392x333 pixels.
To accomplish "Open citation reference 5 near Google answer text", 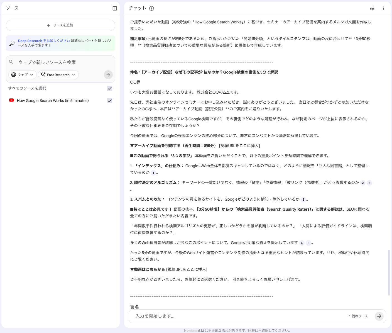I will pos(308,243).
